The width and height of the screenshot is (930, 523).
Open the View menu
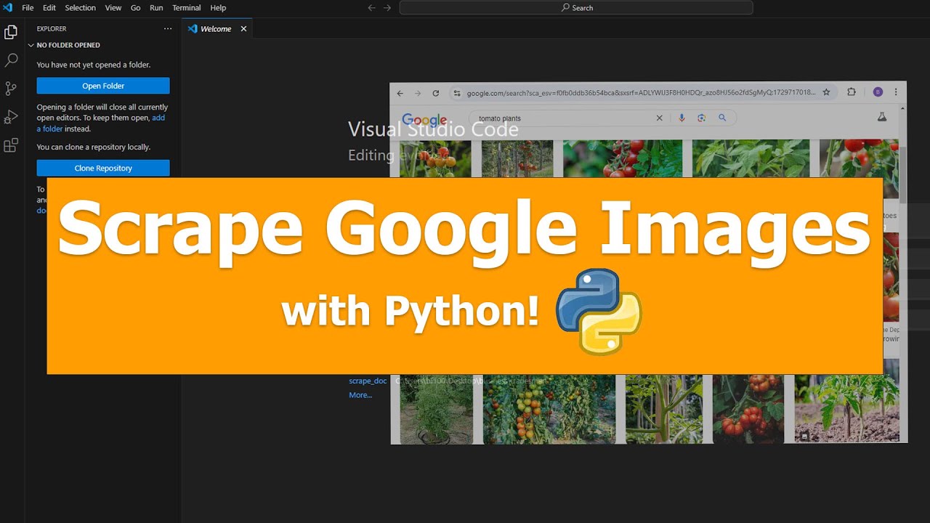(113, 8)
